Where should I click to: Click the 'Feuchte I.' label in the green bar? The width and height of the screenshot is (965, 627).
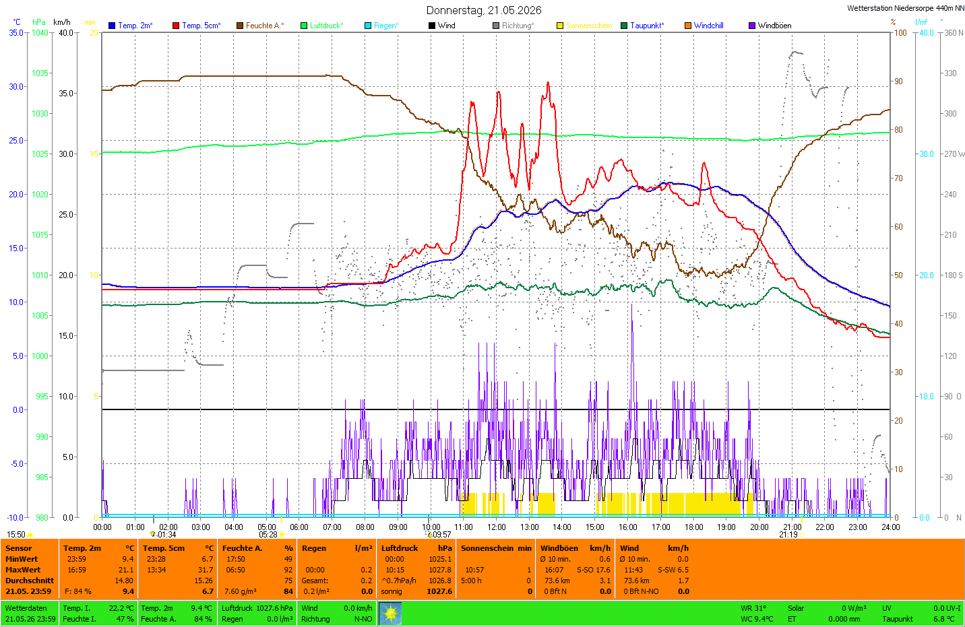[x=79, y=619]
